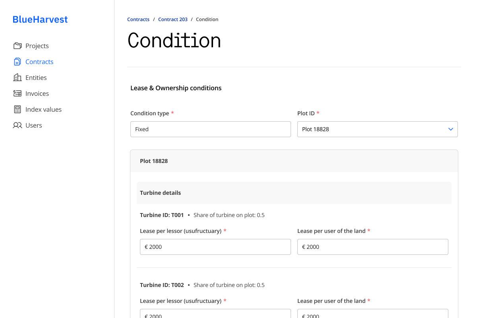Select Index values in navigation

click(43, 109)
